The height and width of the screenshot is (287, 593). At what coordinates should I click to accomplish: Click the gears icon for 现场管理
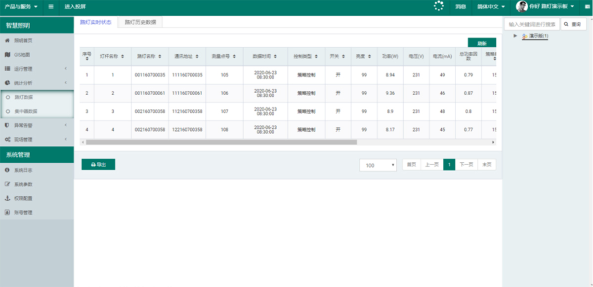pyautogui.click(x=7, y=140)
